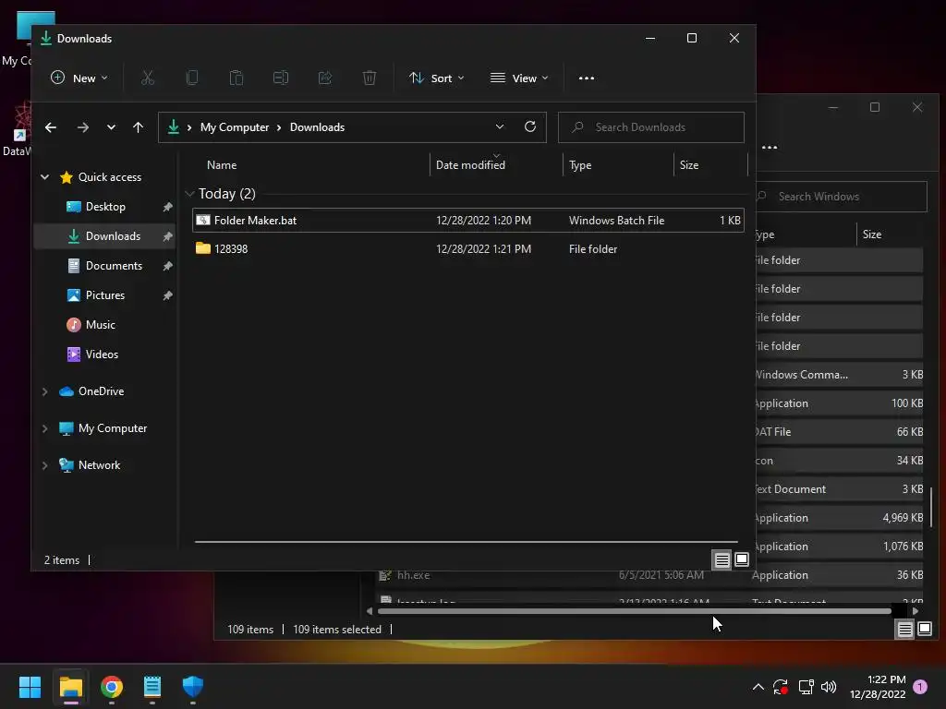Click the network tray icon

pos(806,687)
